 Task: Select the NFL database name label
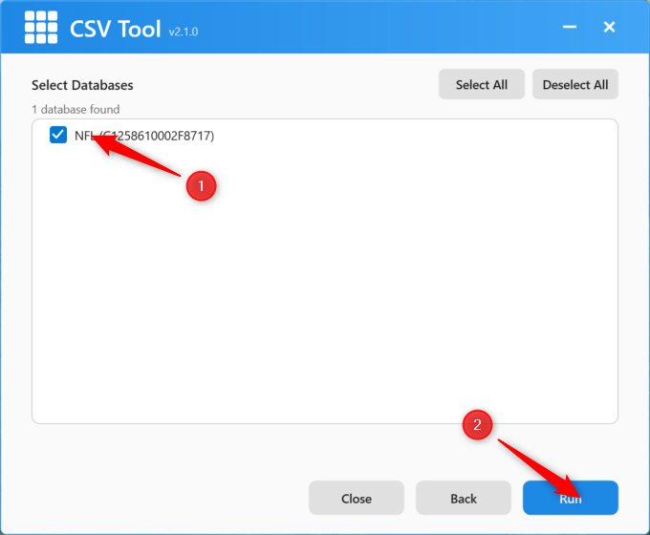(84, 136)
